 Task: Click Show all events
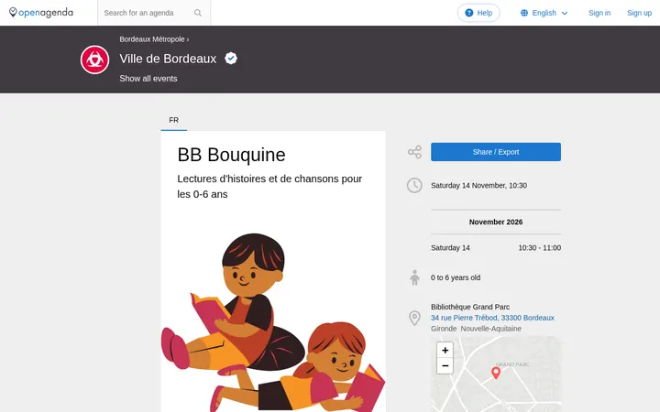coord(148,79)
